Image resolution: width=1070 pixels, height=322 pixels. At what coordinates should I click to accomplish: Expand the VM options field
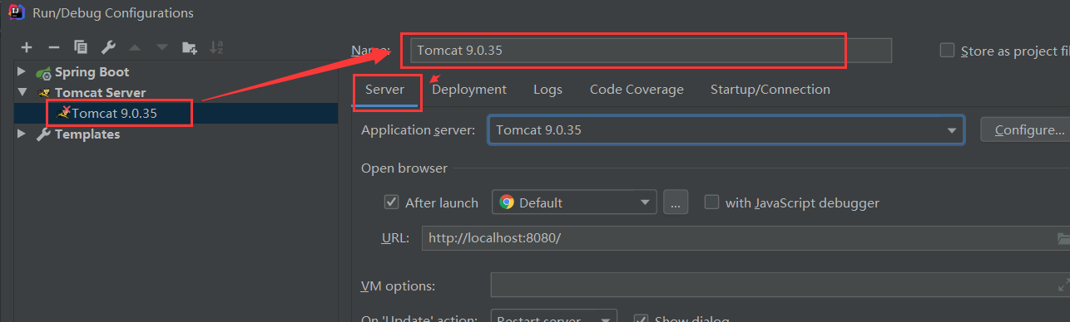pyautogui.click(x=1063, y=285)
